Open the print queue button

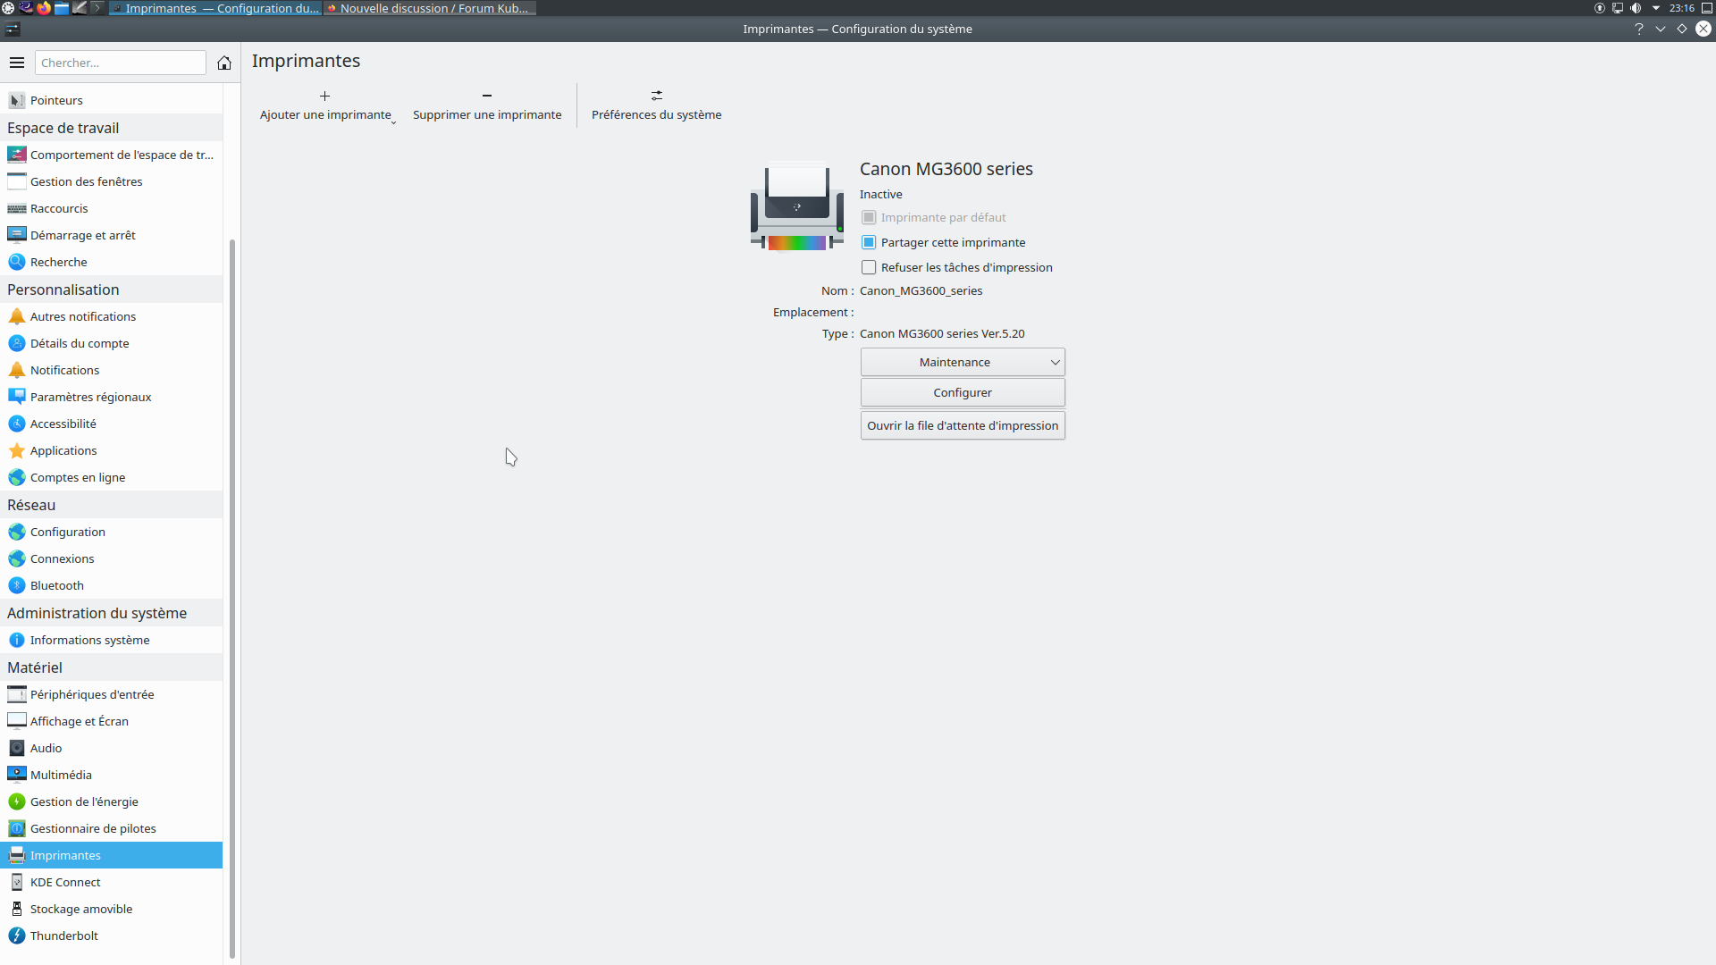pyautogui.click(x=963, y=425)
